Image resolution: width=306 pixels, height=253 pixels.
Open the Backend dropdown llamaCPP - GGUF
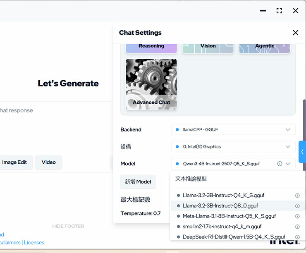(x=233, y=129)
